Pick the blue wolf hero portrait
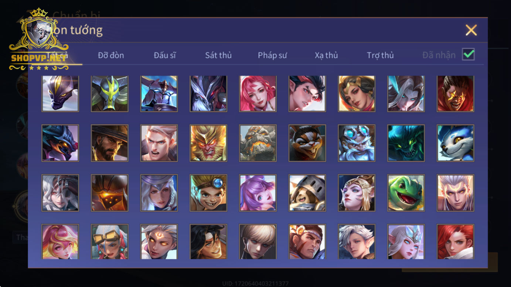Viewport: 511px width, 287px height. tap(456, 143)
